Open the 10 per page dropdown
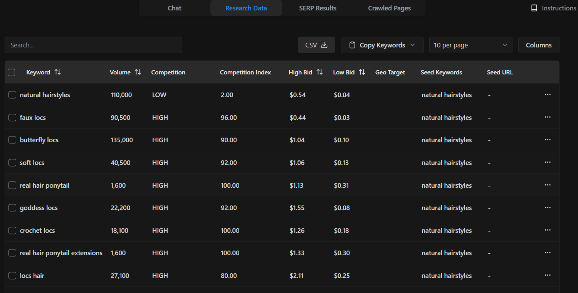 (x=470, y=45)
